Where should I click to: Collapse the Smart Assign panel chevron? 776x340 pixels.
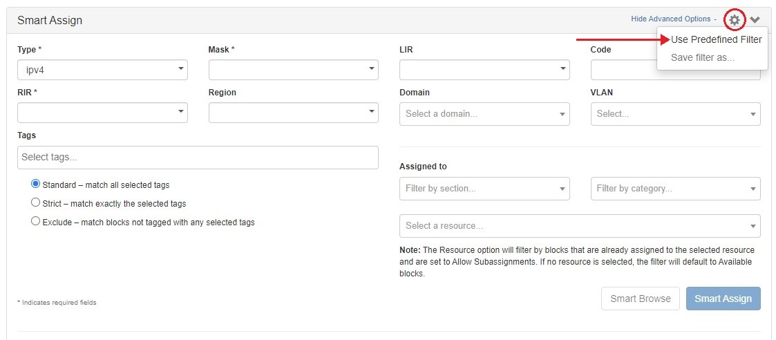755,20
